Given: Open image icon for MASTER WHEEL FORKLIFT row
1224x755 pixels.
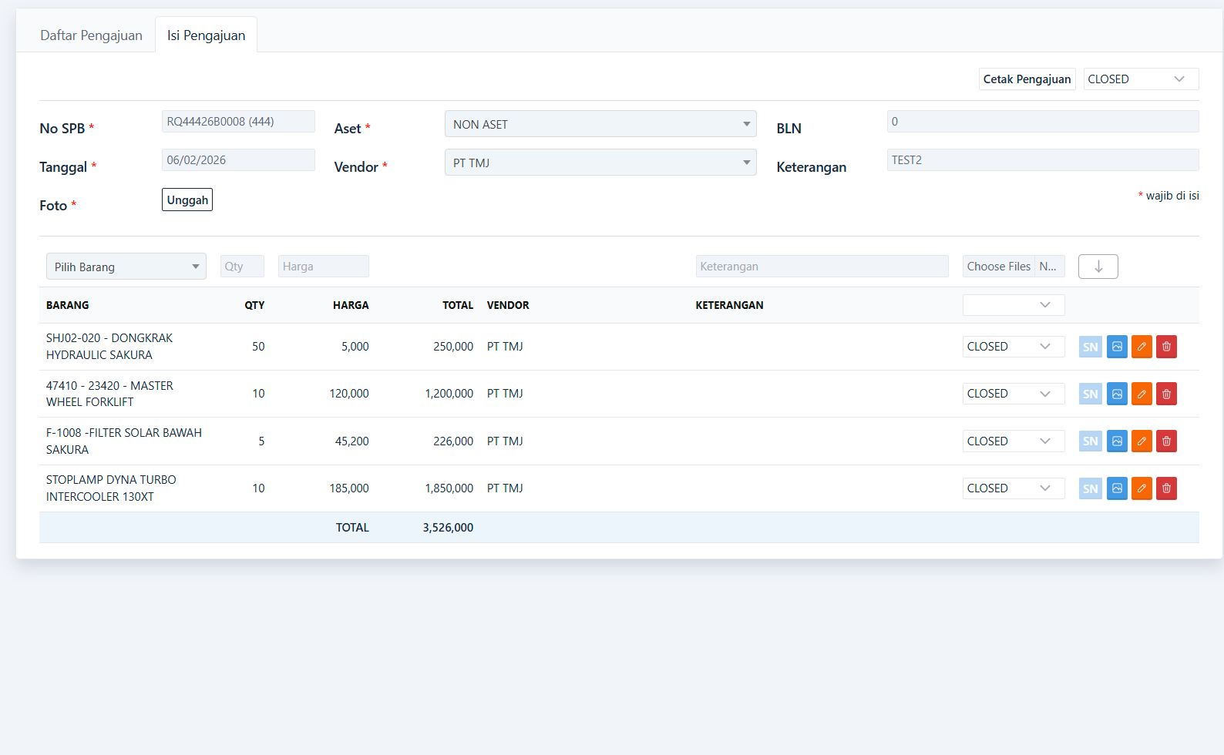Looking at the screenshot, I should point(1117,394).
